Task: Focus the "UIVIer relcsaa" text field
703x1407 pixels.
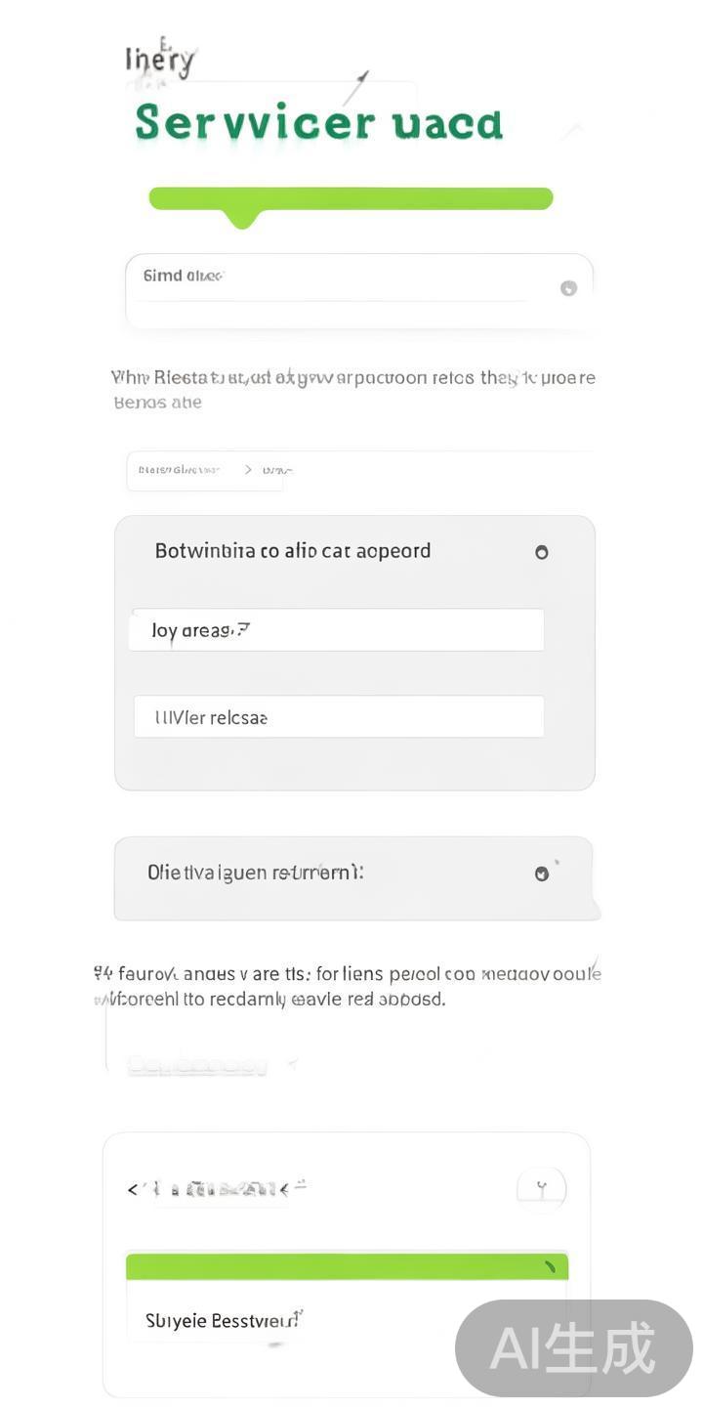Action: click(338, 717)
